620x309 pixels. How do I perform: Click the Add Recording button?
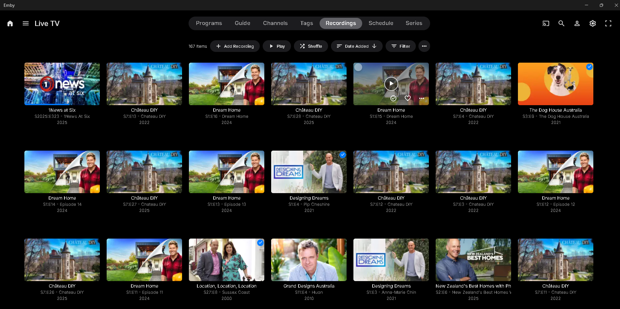click(x=235, y=46)
